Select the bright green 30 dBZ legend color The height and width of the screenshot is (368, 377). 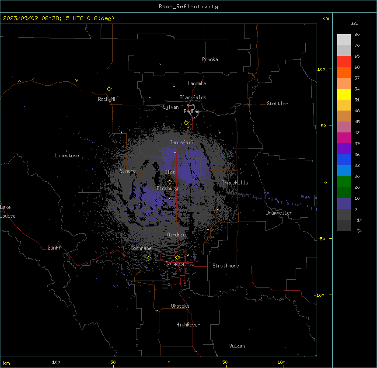click(344, 182)
